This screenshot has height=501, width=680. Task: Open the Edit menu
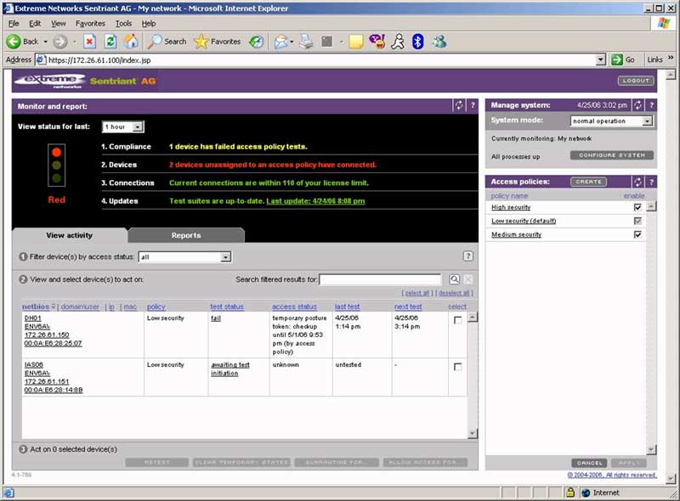35,24
